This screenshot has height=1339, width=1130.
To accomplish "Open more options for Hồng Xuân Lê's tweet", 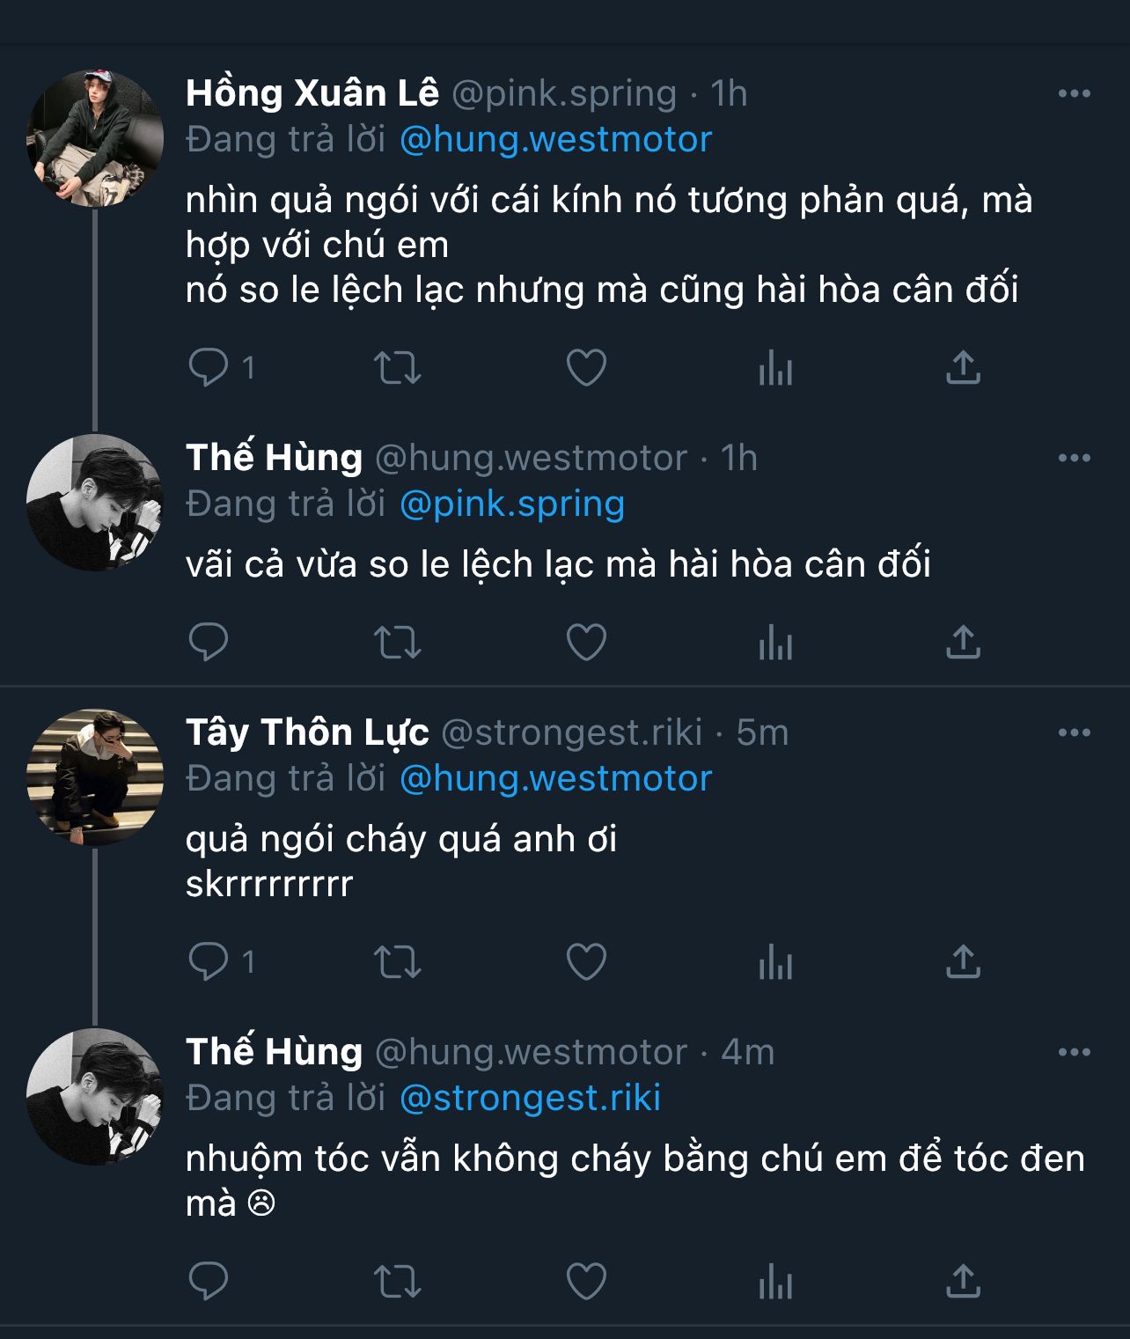I will point(1074,94).
